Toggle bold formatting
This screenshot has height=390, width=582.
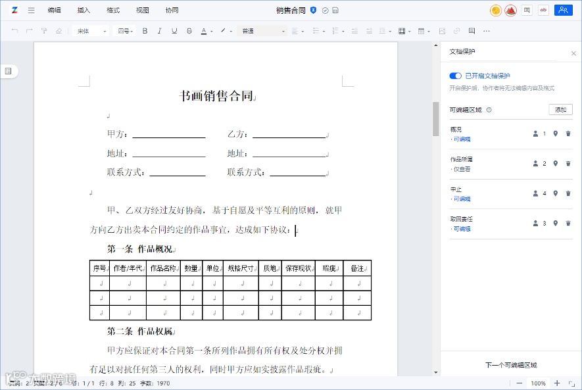145,31
